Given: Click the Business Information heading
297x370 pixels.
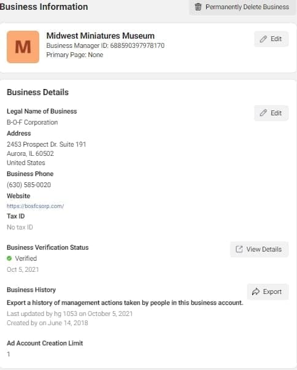Looking at the screenshot, I should point(44,7).
